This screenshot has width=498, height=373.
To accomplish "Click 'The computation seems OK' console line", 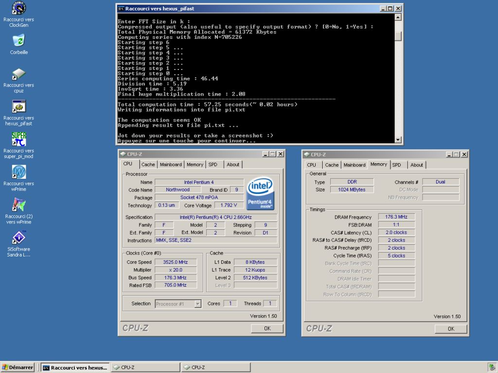I will (159, 120).
